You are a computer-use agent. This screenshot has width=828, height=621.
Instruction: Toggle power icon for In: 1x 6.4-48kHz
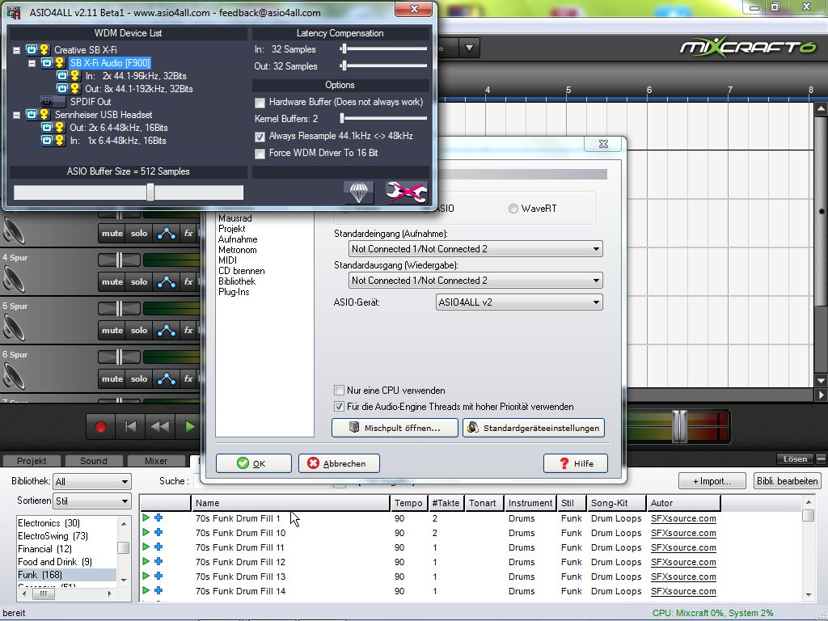tap(47, 141)
